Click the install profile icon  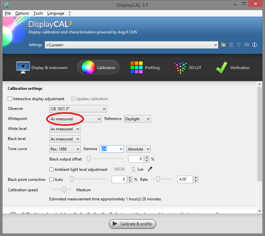click(247, 45)
